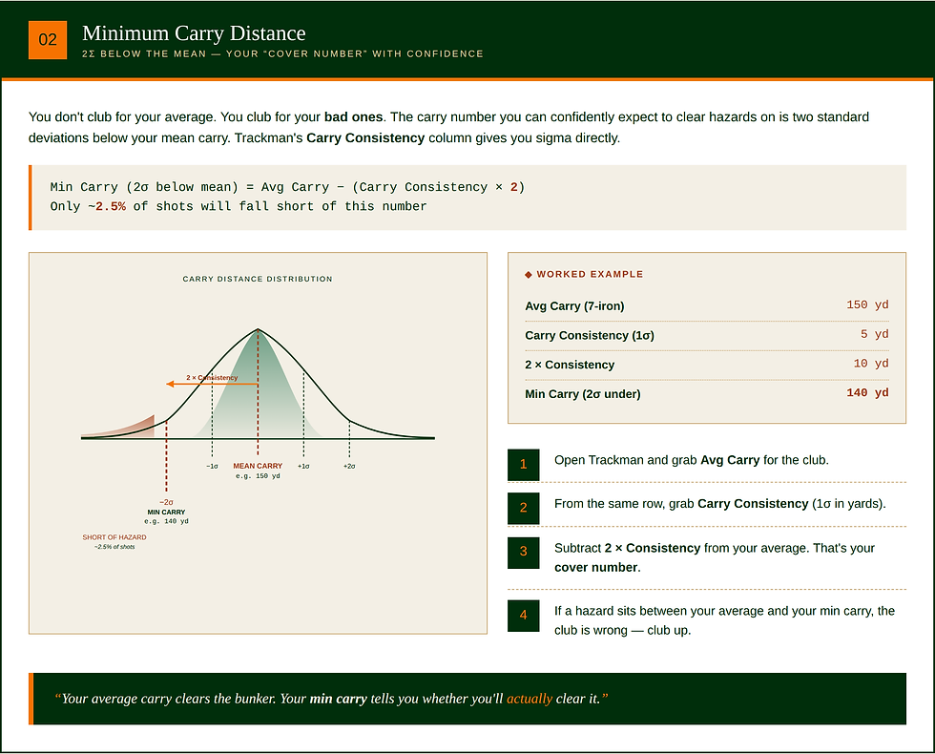Click the "10 yd" value
The image size is (935, 754).
pos(871,364)
